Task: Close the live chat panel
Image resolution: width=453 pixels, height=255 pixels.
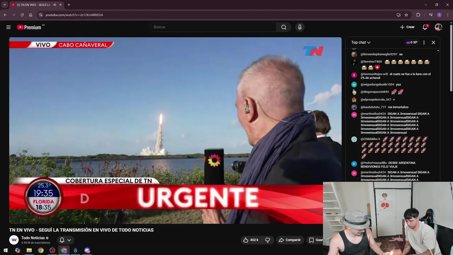Action: [433, 42]
